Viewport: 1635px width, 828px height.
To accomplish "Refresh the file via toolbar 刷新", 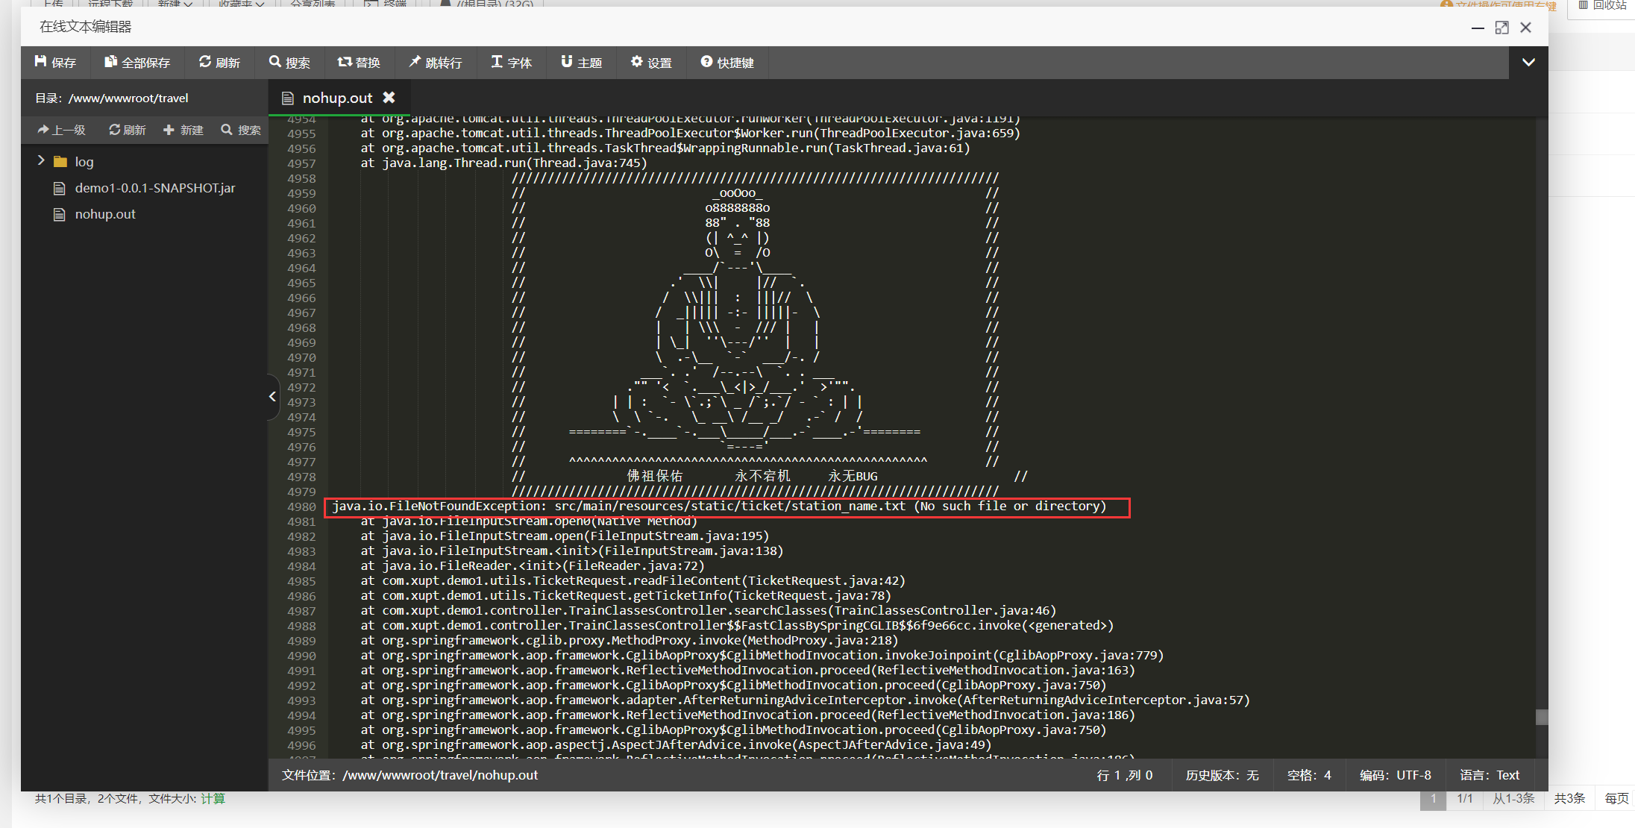I will [219, 63].
